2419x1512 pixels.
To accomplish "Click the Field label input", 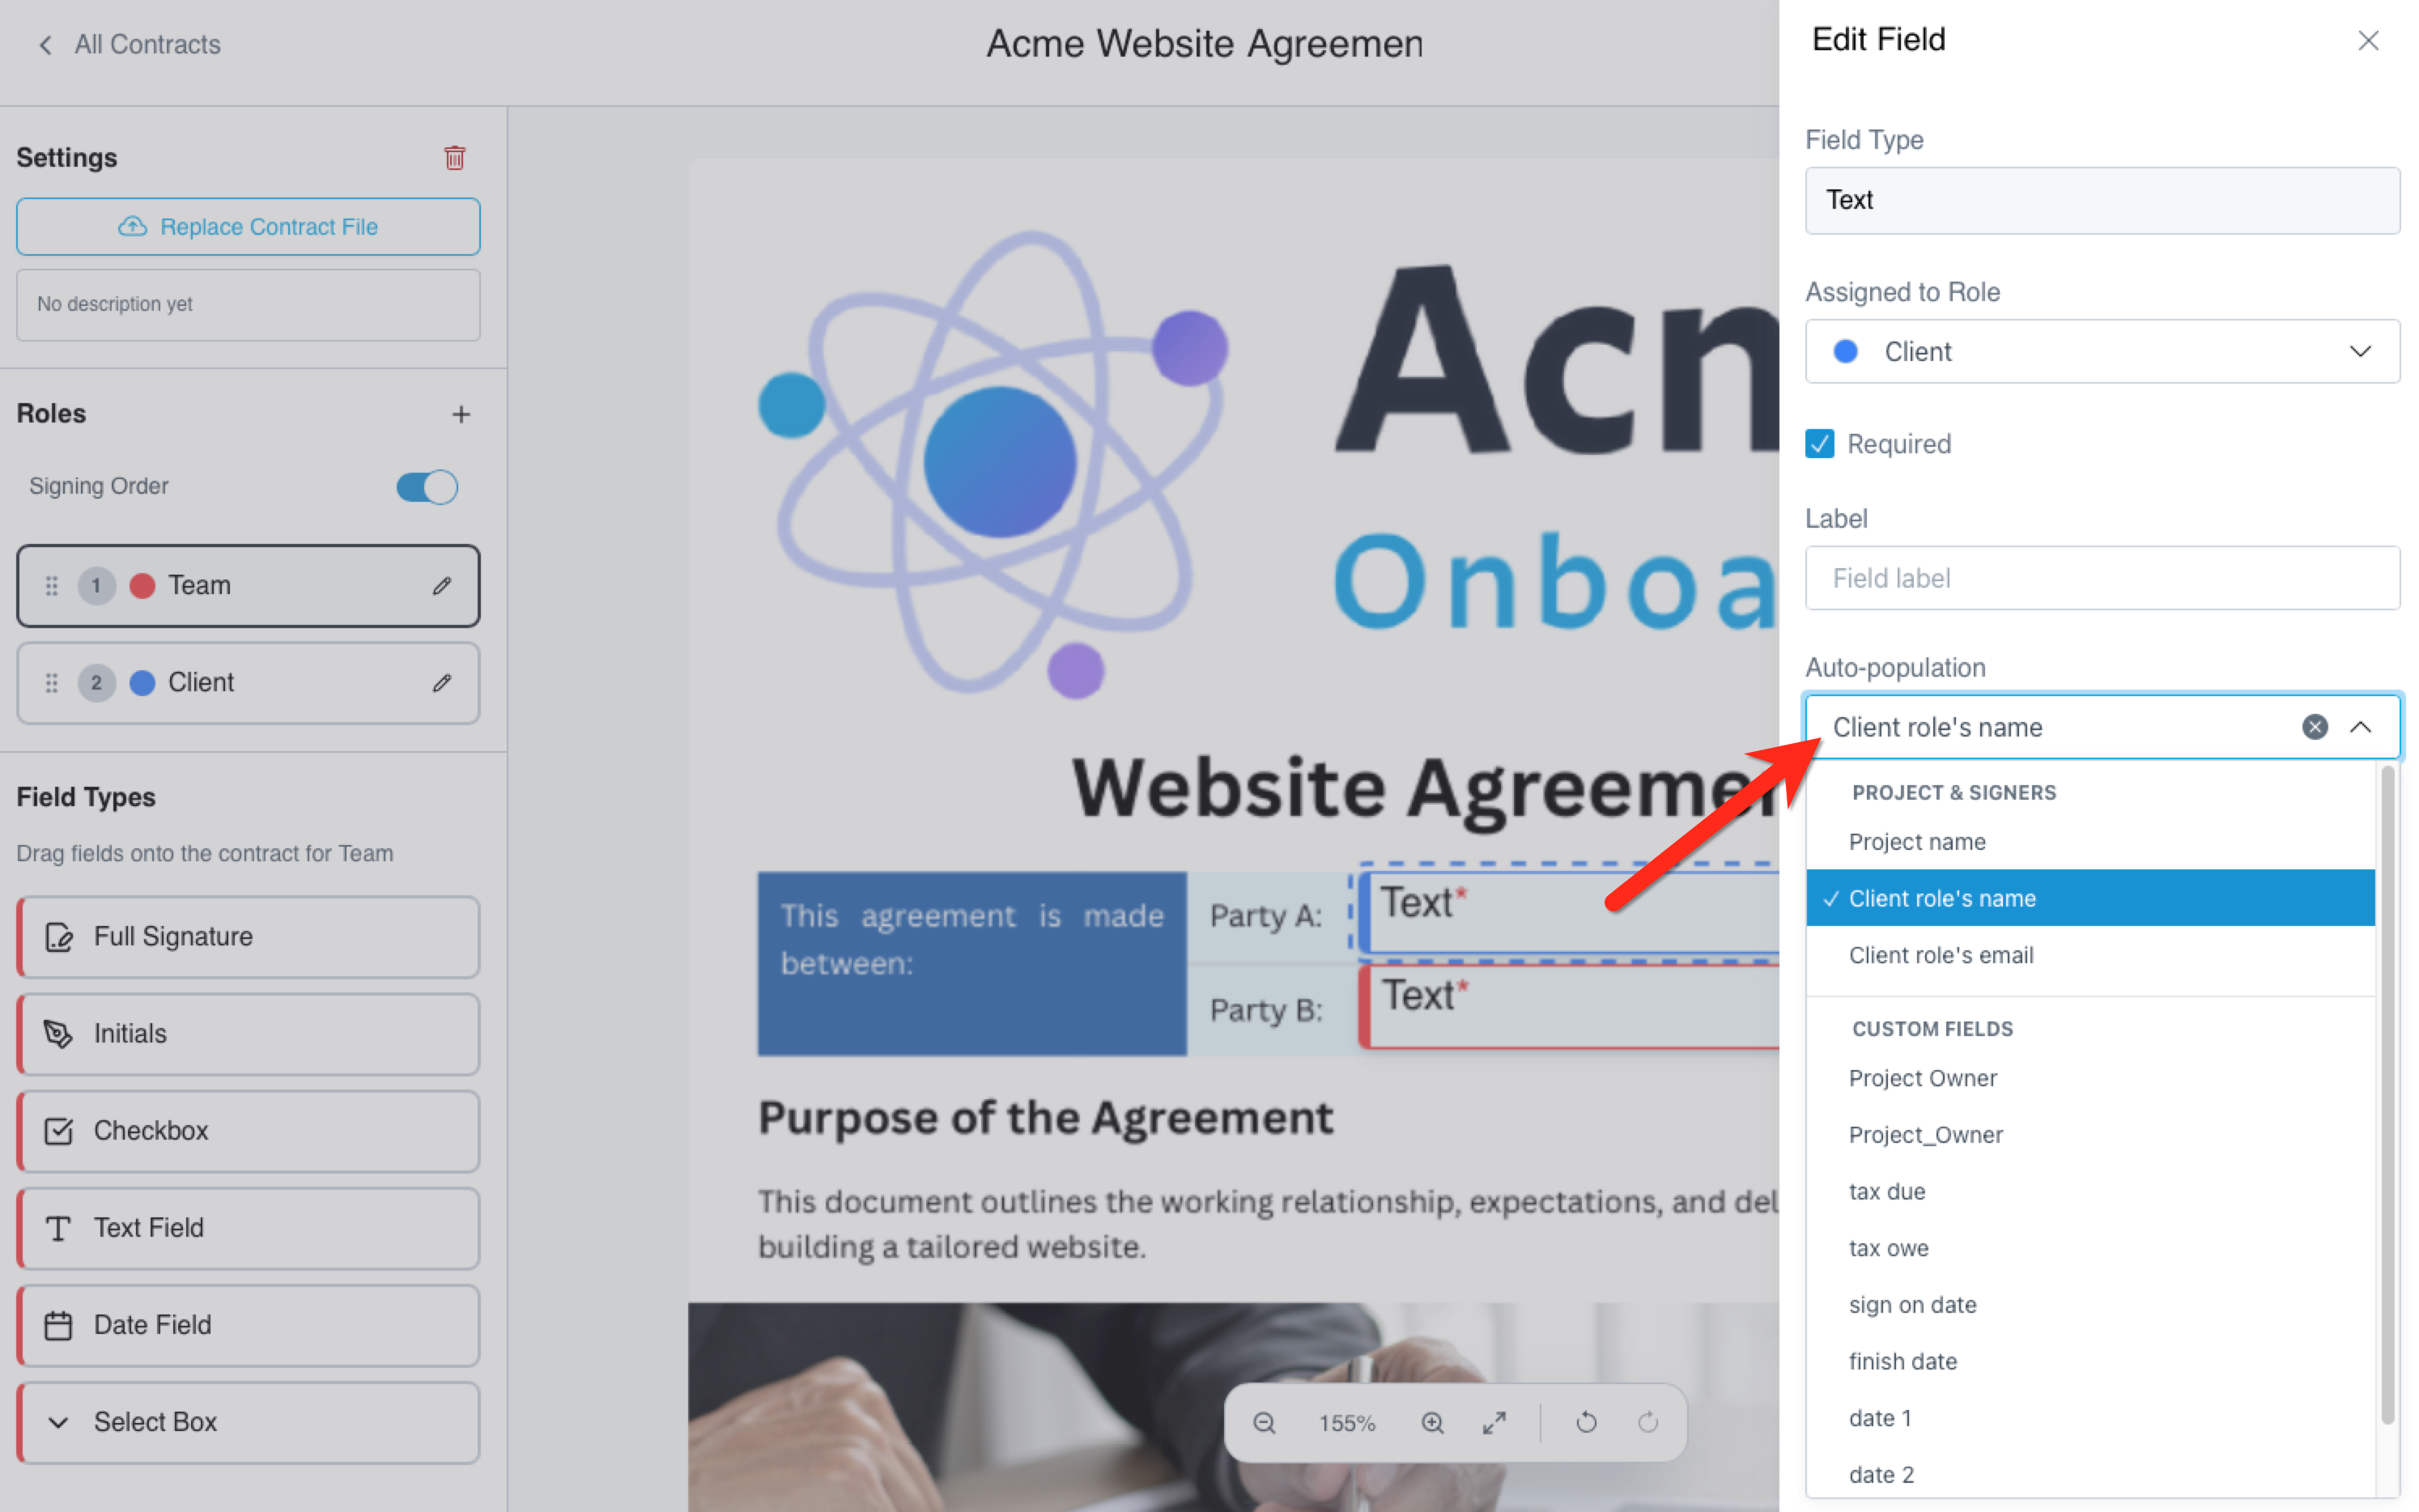I will 2101,578.
